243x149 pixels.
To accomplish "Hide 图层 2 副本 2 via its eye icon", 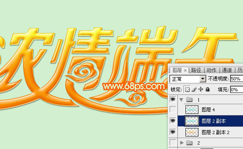I will click(173, 132).
